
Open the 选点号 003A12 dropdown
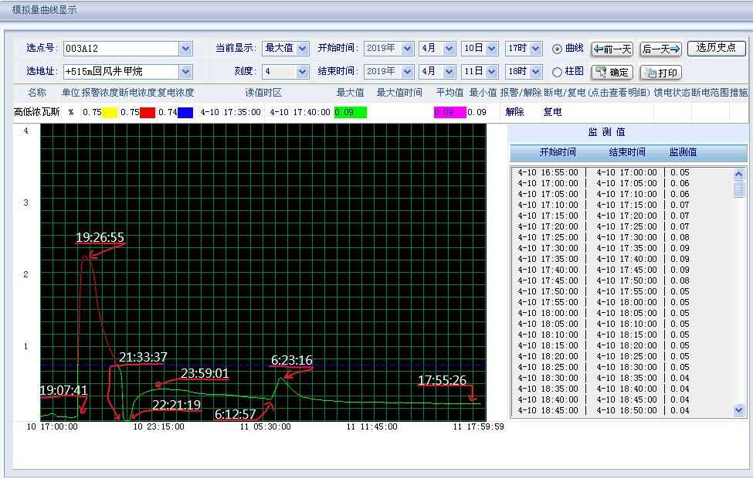pos(185,49)
